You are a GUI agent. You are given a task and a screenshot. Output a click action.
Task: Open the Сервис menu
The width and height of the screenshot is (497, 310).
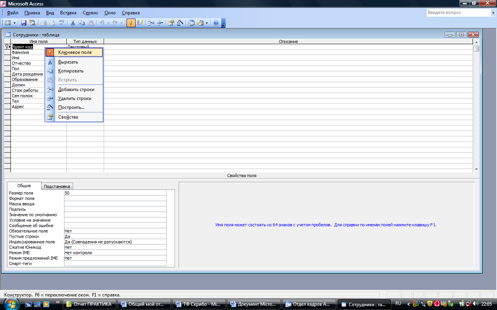[x=90, y=13]
